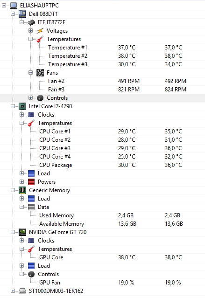
Task: Expand the Powers node
Action: coord(21,182)
